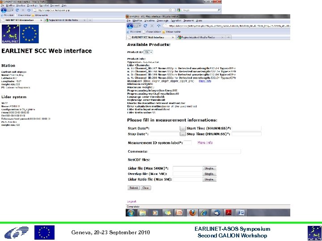This screenshot has height=241, width=322.
Task: Click Sfoglia button for Lidar Ratio file
Action: point(209,179)
